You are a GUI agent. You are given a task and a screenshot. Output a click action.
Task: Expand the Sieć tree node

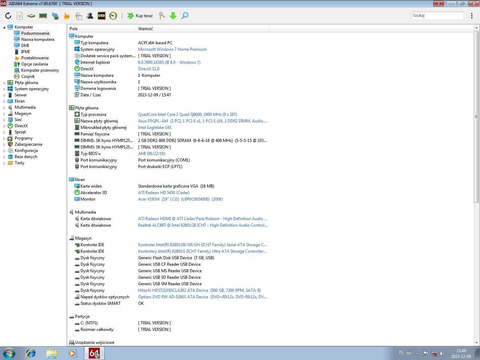4,120
